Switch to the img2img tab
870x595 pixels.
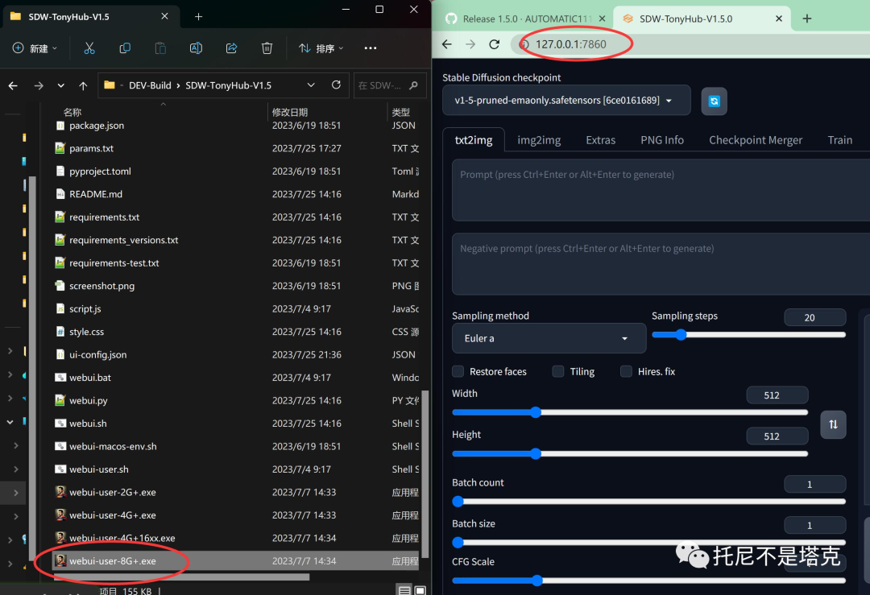point(539,140)
